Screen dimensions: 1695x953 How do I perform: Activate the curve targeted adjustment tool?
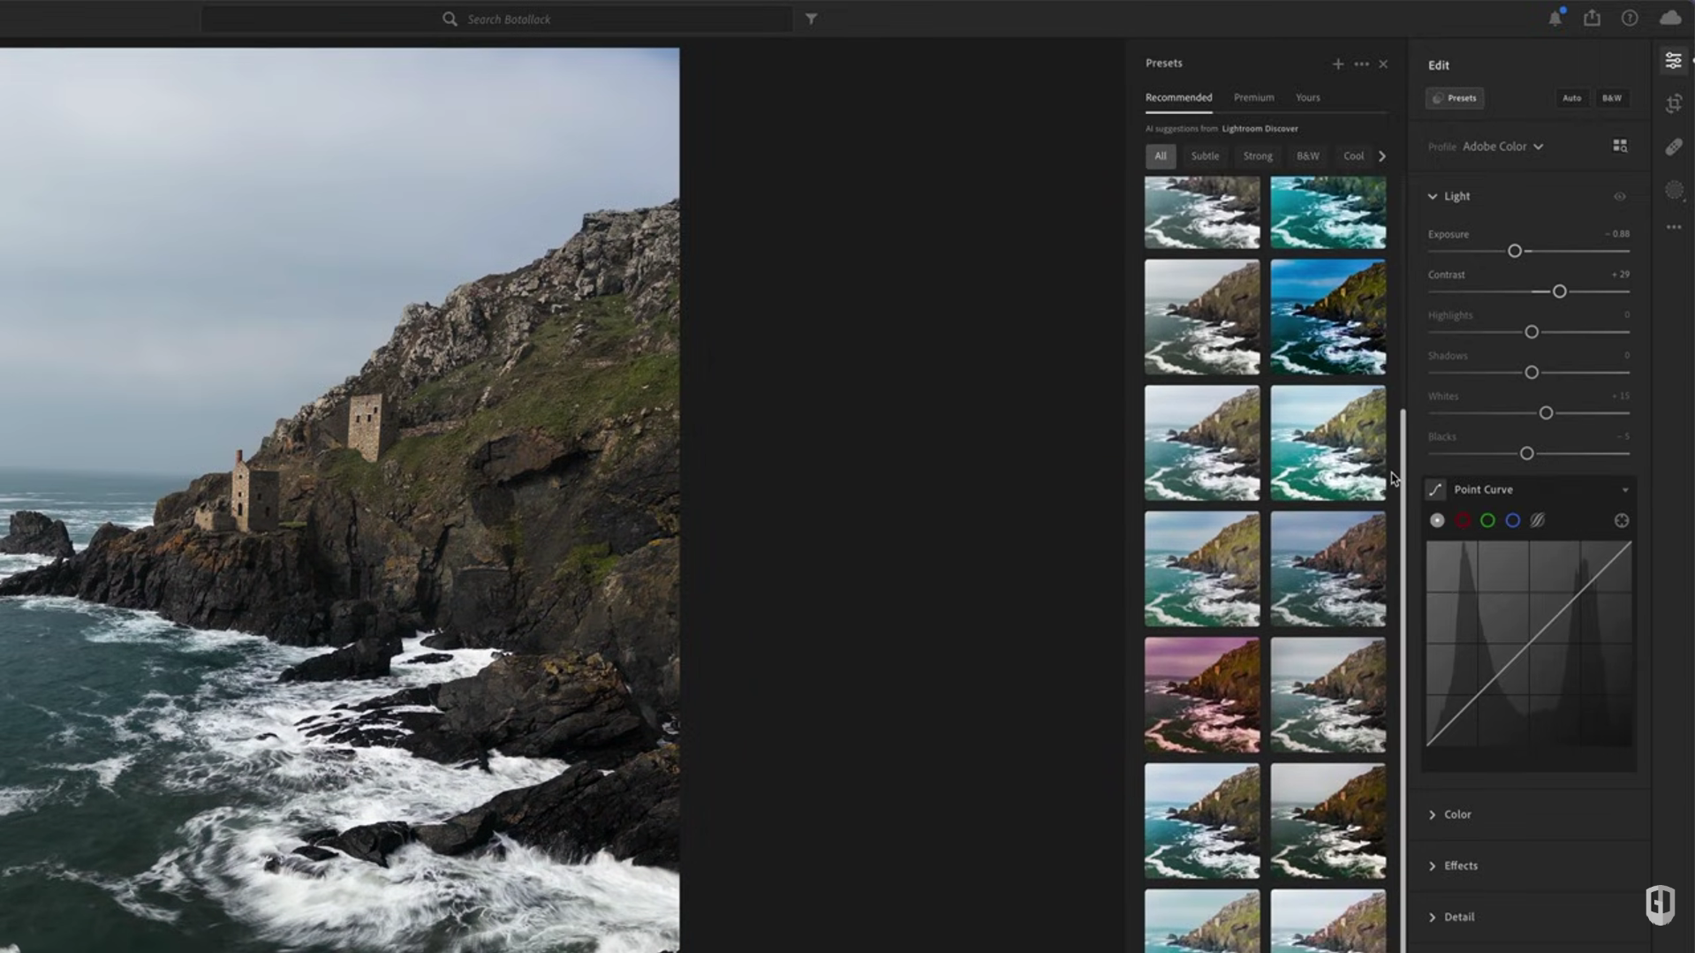[x=1622, y=520]
